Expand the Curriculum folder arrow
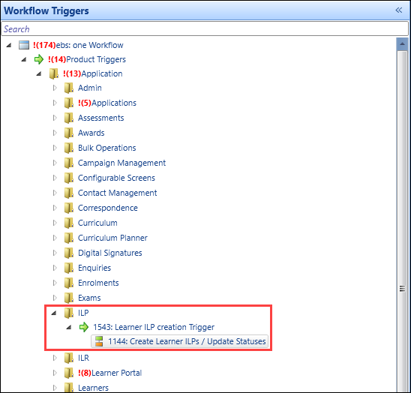This screenshot has height=393, width=411. tap(55, 223)
